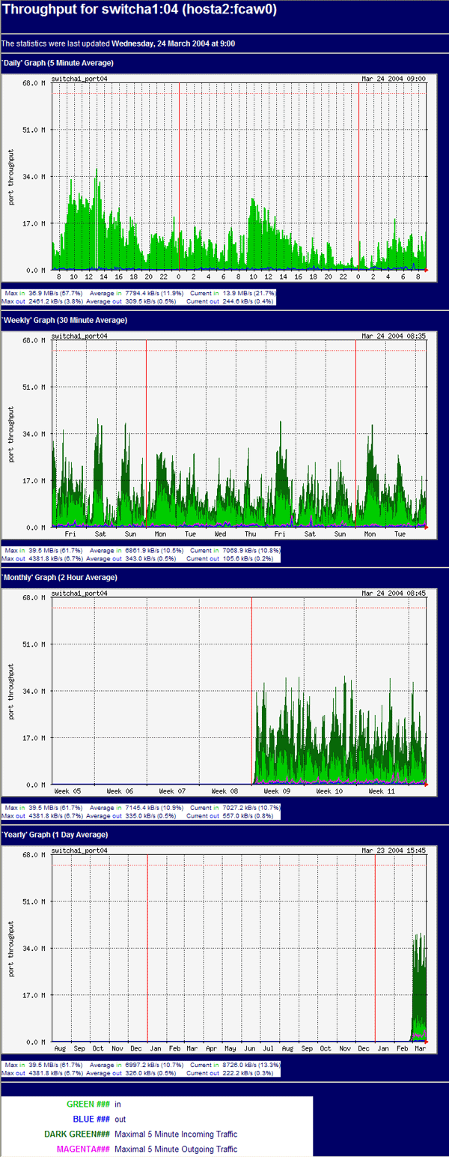Click the 'Daily' Graph section heading
The width and height of the screenshot is (449, 1157).
(x=58, y=63)
